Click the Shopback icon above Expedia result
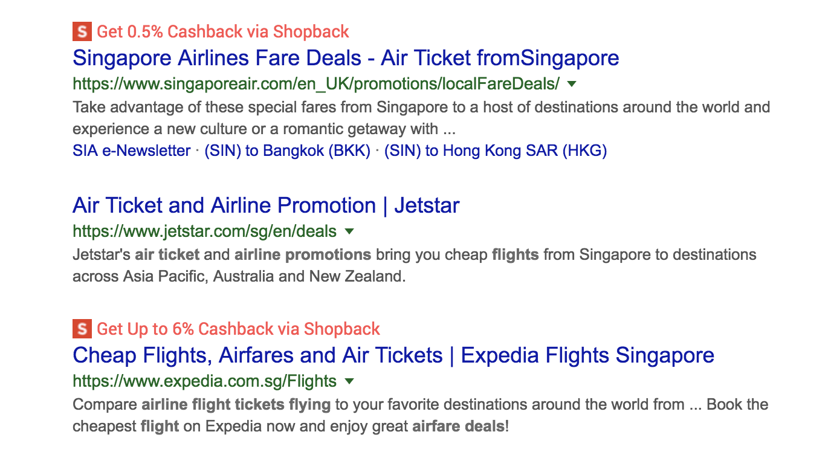This screenshot has height=452, width=834. pos(81,329)
